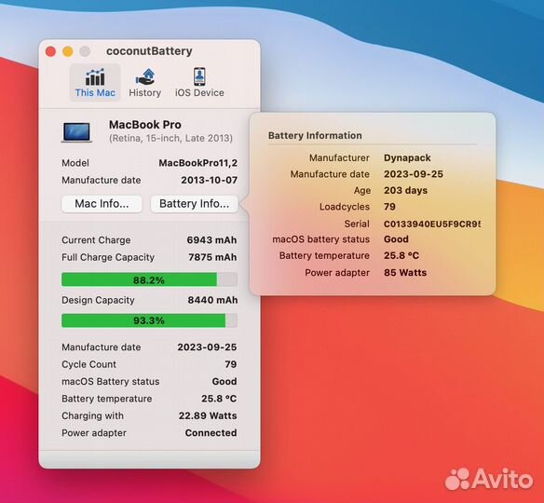
Task: Click the 88.2% charge progress bar
Action: coord(150,279)
